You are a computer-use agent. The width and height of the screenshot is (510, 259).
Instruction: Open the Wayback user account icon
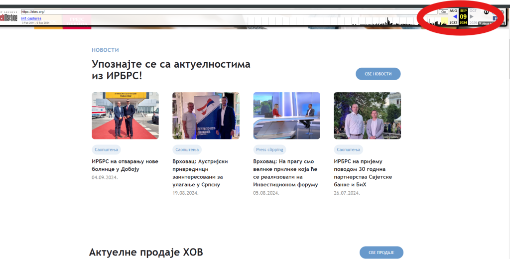[486, 12]
